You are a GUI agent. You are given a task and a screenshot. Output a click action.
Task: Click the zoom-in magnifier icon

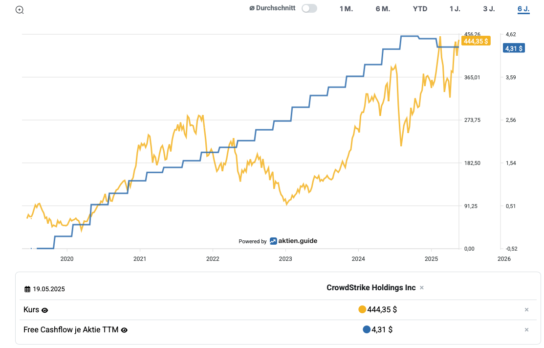click(x=20, y=10)
